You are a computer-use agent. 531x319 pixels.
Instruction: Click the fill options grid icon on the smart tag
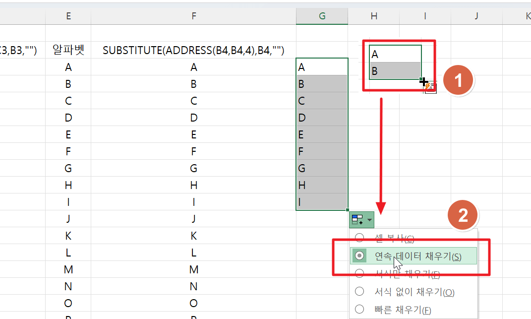click(x=358, y=219)
